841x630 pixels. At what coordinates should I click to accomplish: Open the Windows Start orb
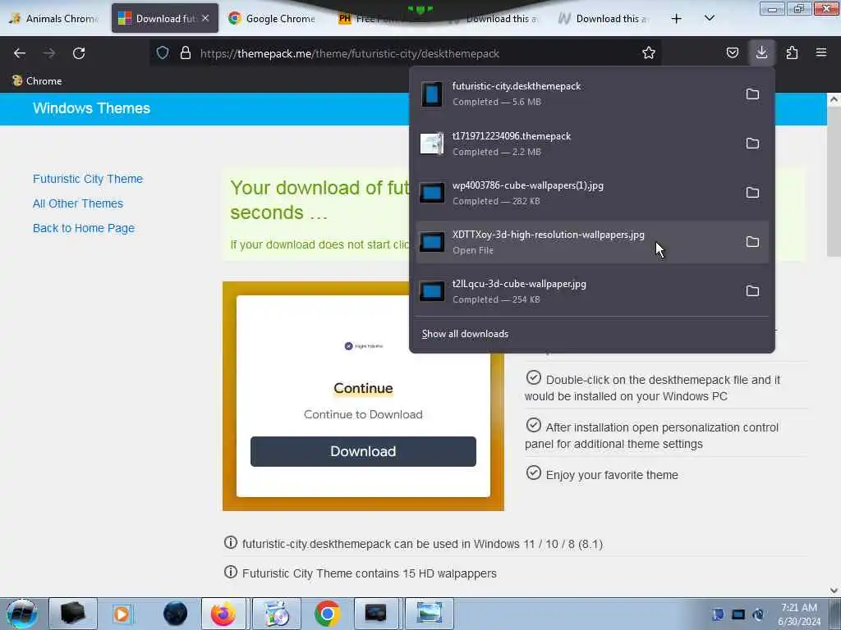click(x=22, y=614)
